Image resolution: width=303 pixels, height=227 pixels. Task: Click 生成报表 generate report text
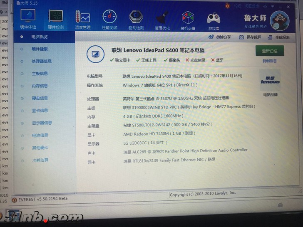282,37
